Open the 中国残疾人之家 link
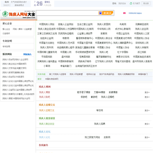Image resolution: width=153 pixels, height=153 pixels. (142, 34)
